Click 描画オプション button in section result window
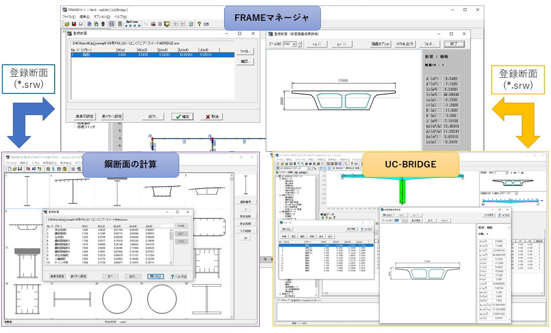 click(381, 44)
